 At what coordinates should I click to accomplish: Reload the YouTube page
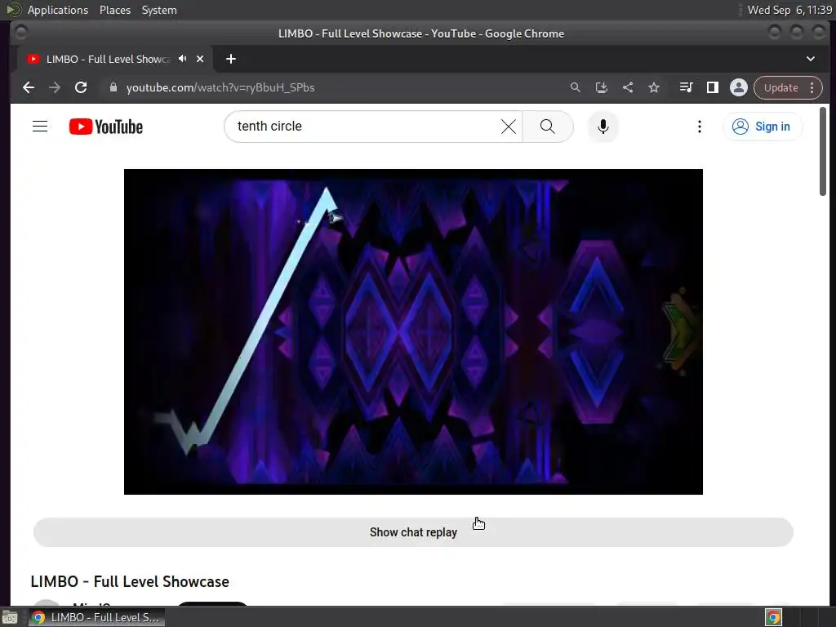(x=81, y=87)
